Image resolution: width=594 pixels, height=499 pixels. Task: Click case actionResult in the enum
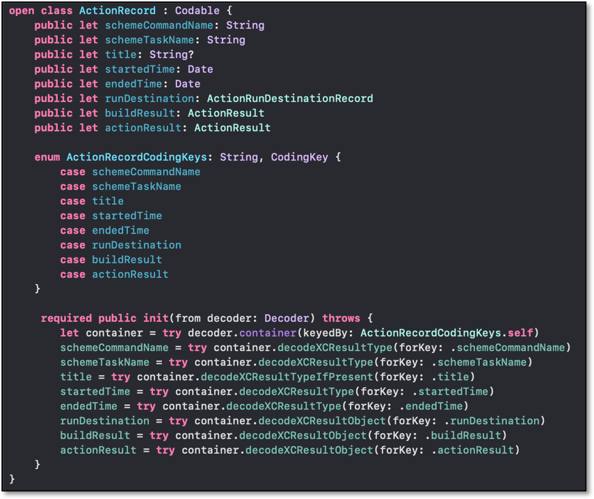[x=130, y=274]
